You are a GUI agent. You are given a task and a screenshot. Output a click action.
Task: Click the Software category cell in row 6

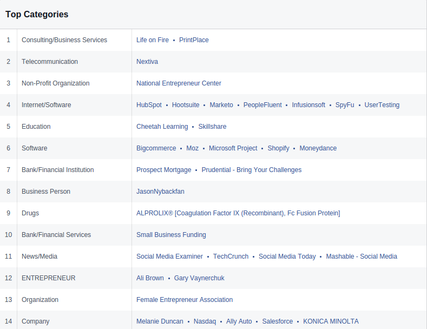[x=74, y=148]
